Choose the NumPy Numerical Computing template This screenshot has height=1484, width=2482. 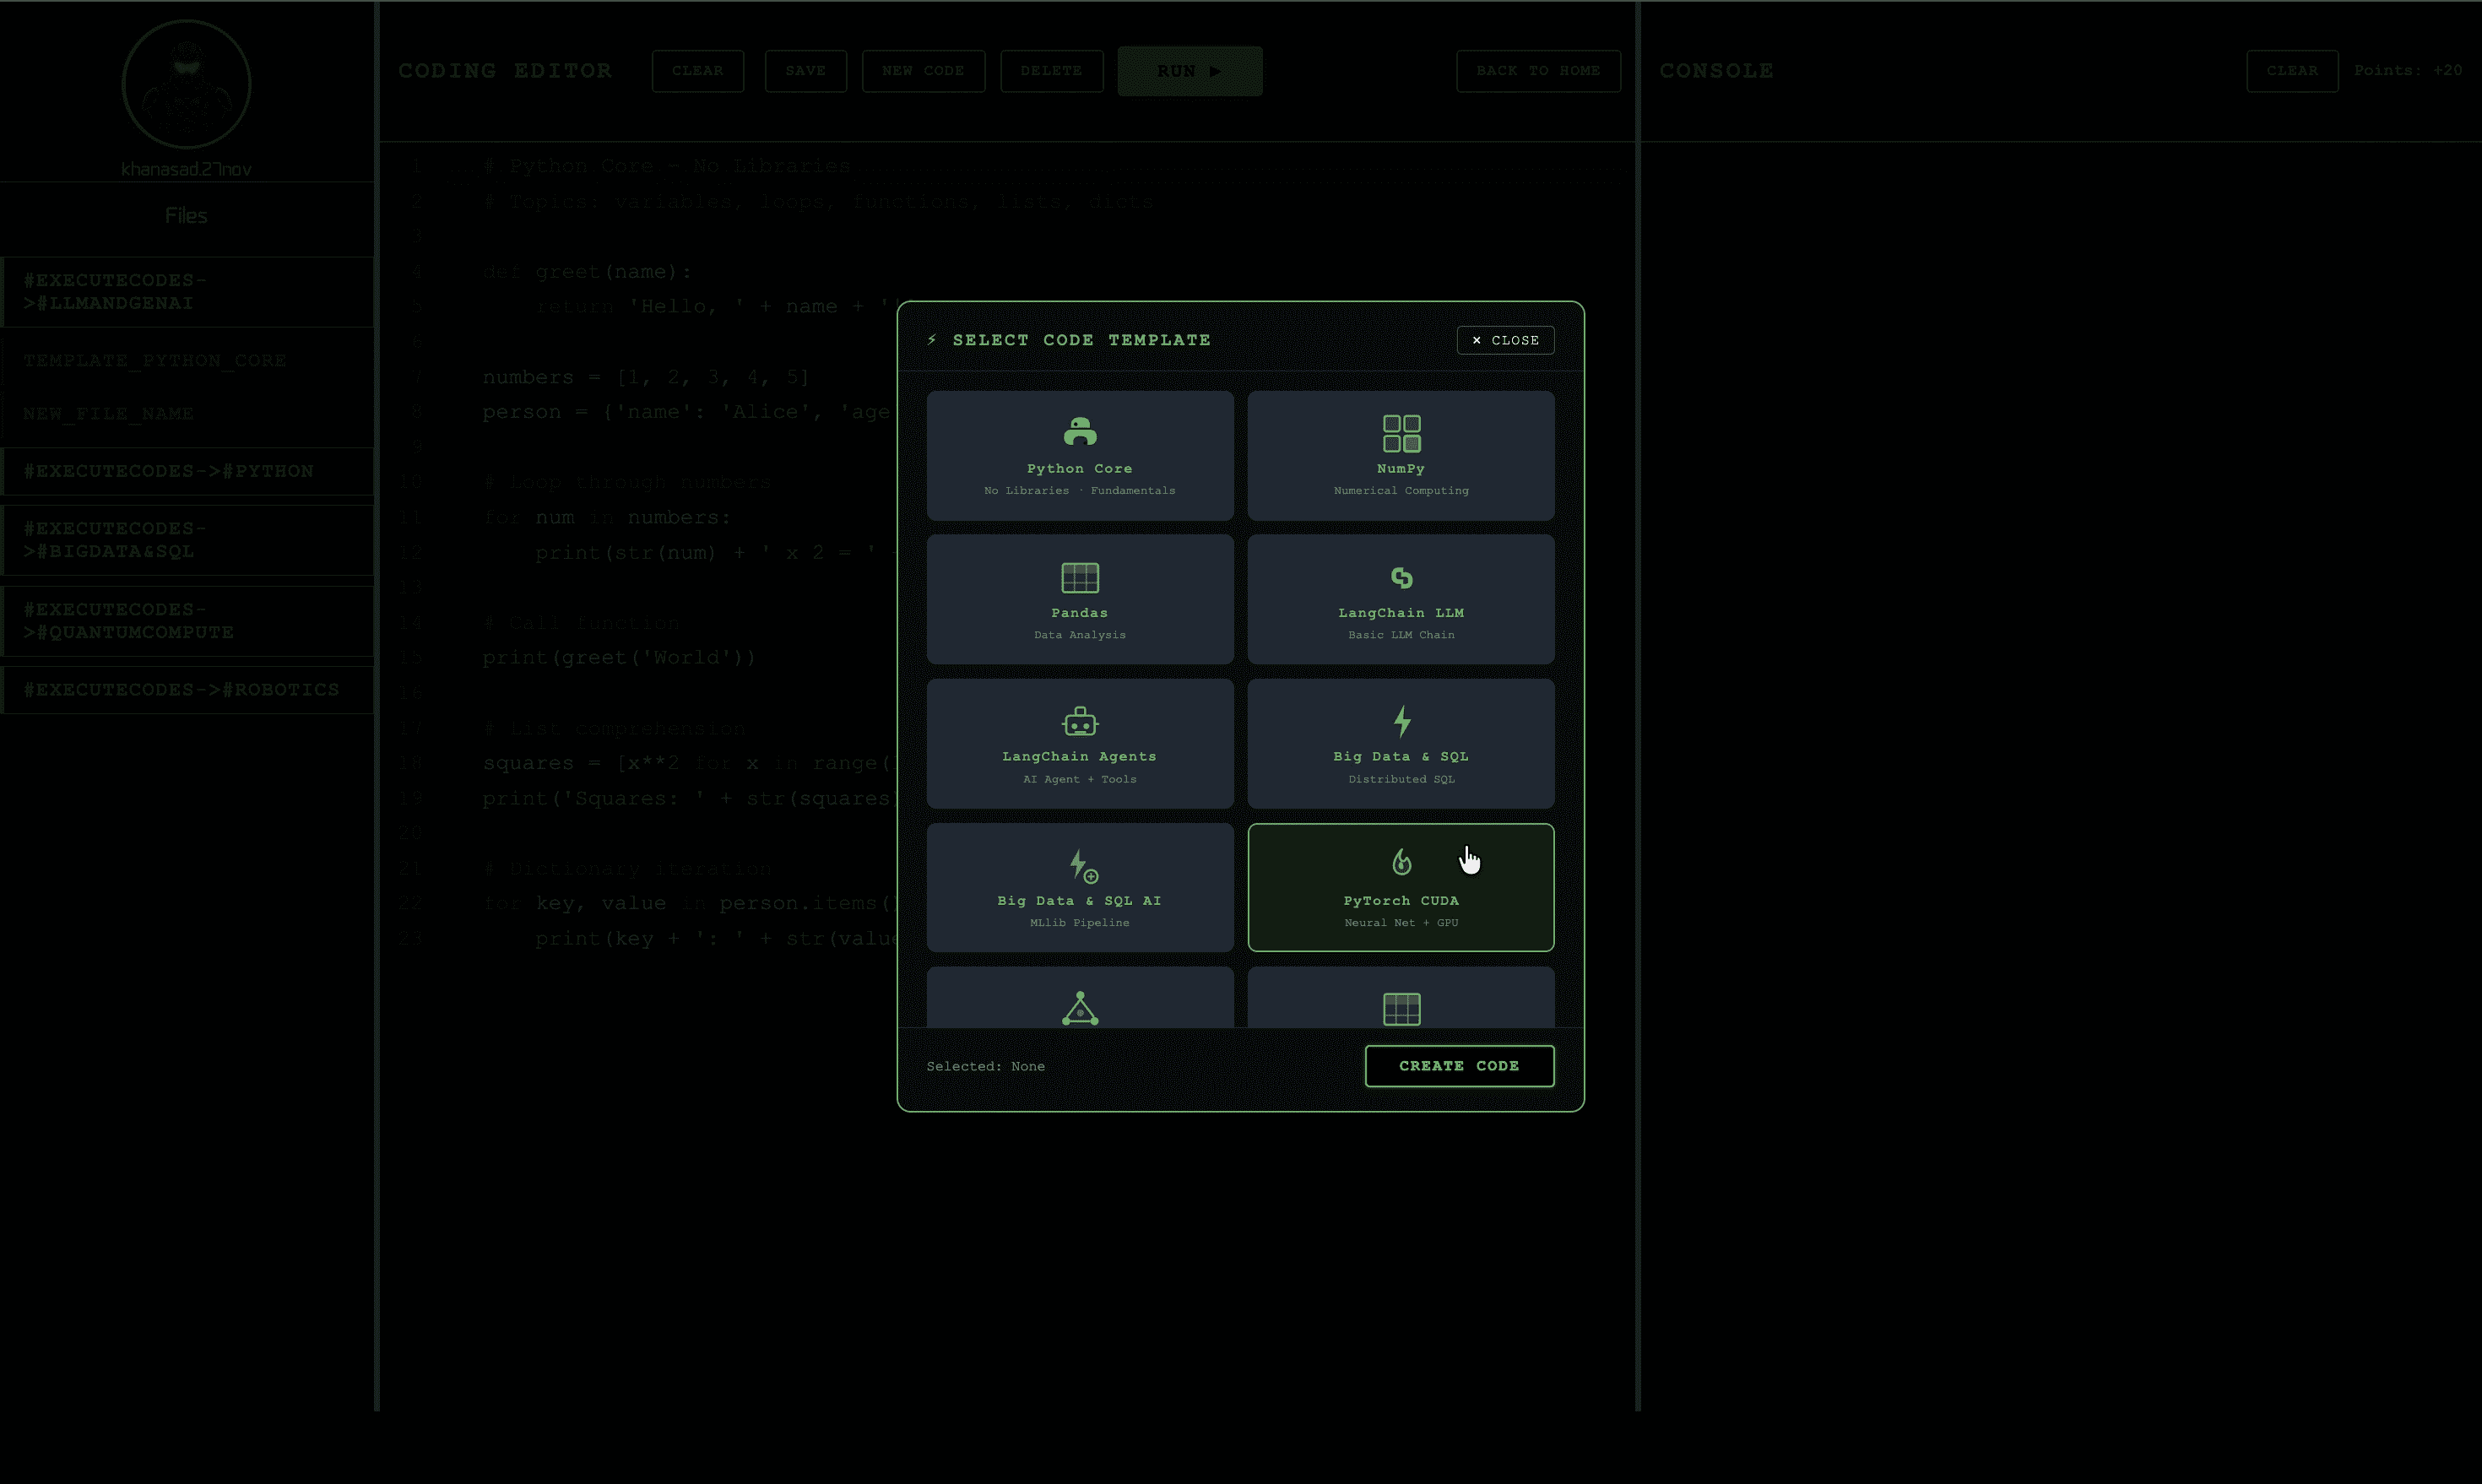tap(1401, 455)
